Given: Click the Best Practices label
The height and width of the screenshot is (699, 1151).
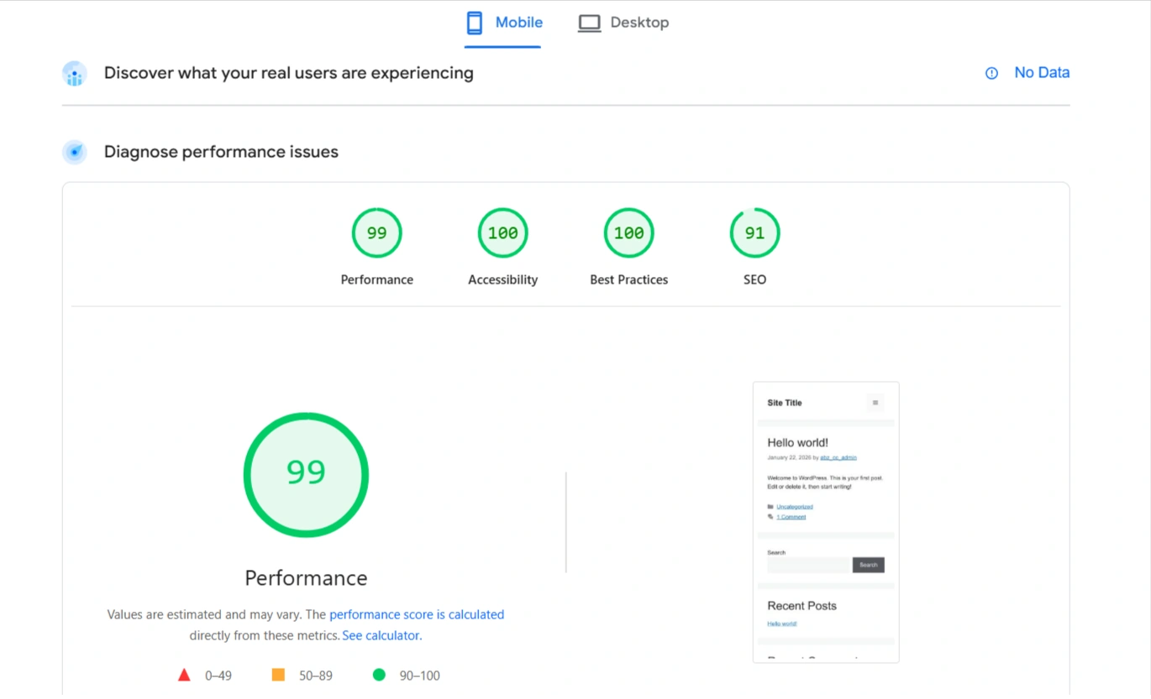Looking at the screenshot, I should pyautogui.click(x=628, y=279).
